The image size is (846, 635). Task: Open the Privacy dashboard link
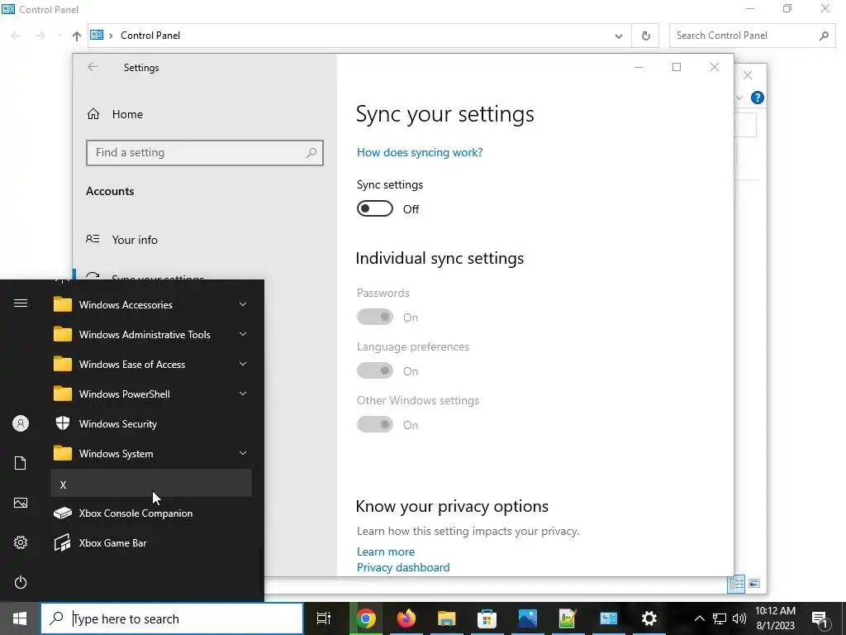pyautogui.click(x=403, y=567)
